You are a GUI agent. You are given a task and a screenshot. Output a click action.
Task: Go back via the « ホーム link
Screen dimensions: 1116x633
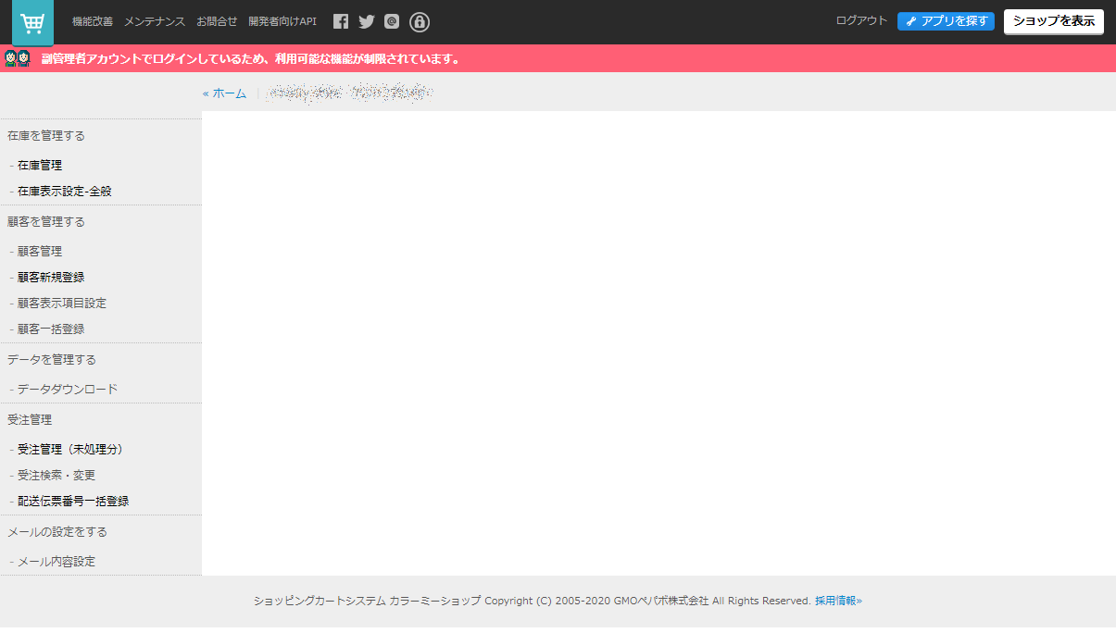click(x=225, y=93)
